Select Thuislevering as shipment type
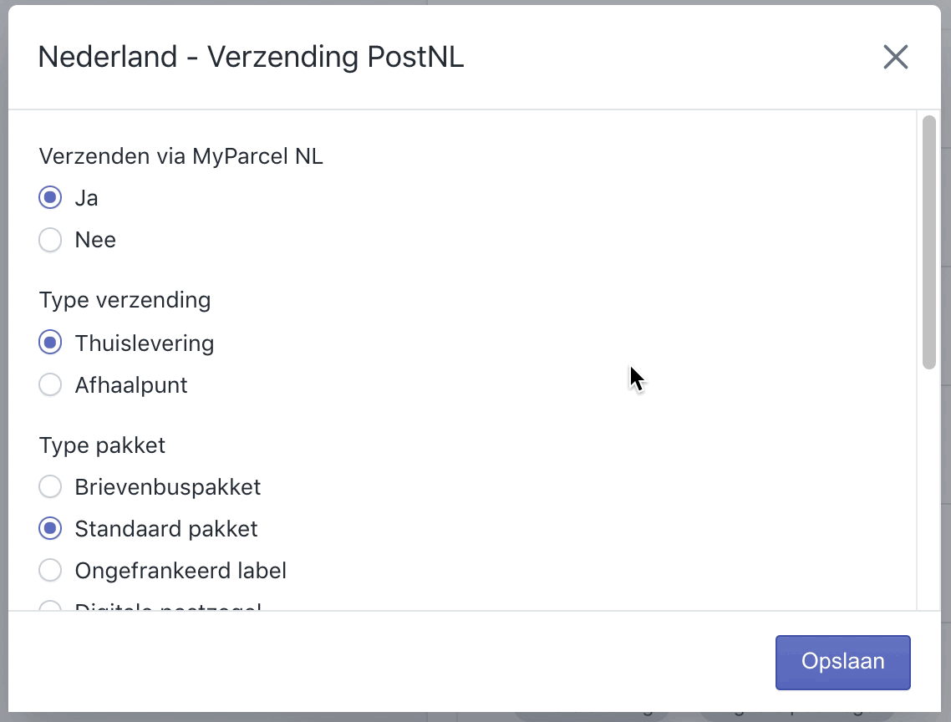 click(50, 342)
